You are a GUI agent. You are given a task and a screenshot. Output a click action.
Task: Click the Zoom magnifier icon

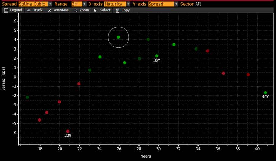coord(75,10)
